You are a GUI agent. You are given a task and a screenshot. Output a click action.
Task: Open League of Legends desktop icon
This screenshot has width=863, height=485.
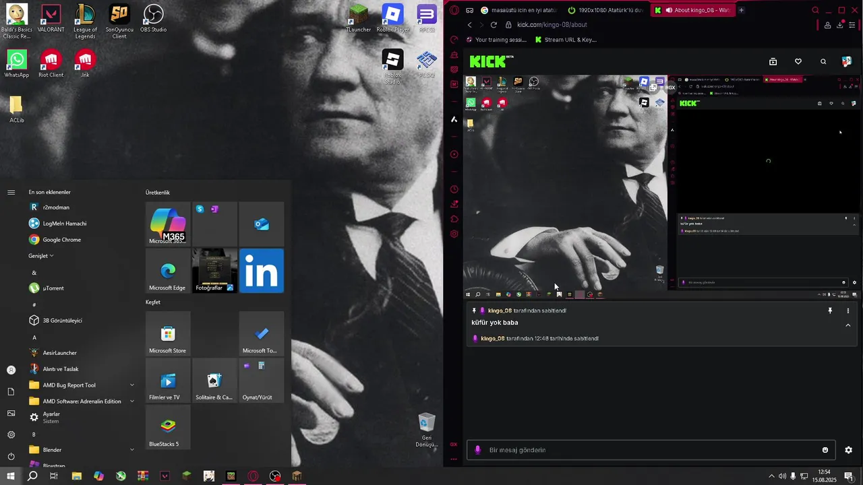[85, 22]
